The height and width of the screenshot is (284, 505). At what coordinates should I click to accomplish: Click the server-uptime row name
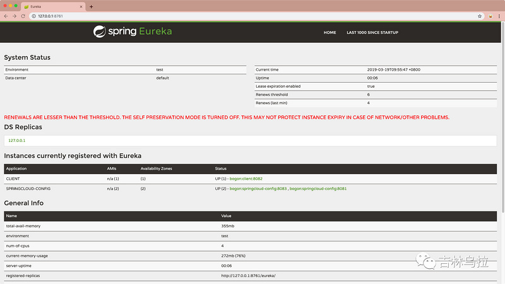(19, 266)
